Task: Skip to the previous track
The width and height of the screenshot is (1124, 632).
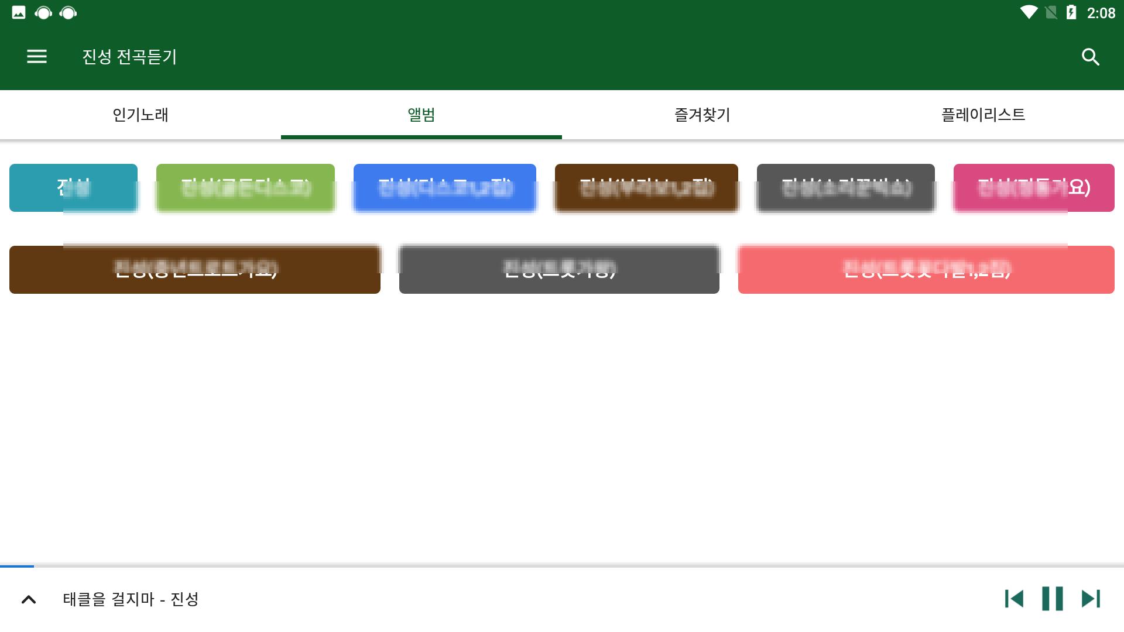Action: click(x=1014, y=599)
